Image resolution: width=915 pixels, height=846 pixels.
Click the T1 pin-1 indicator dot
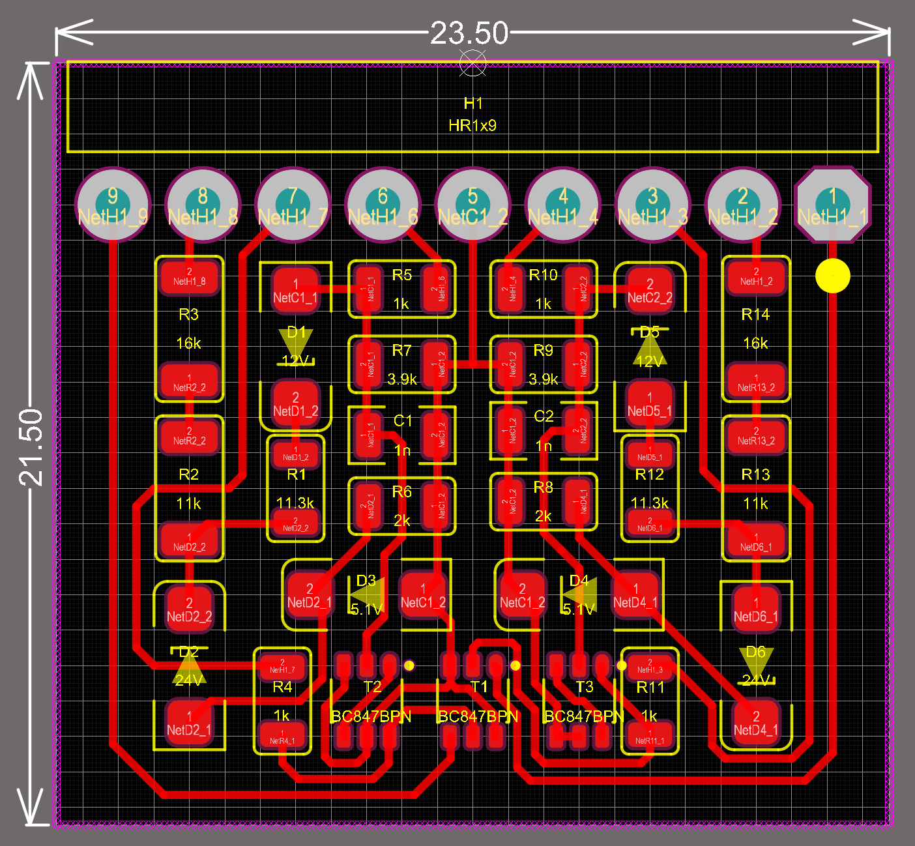tap(516, 665)
